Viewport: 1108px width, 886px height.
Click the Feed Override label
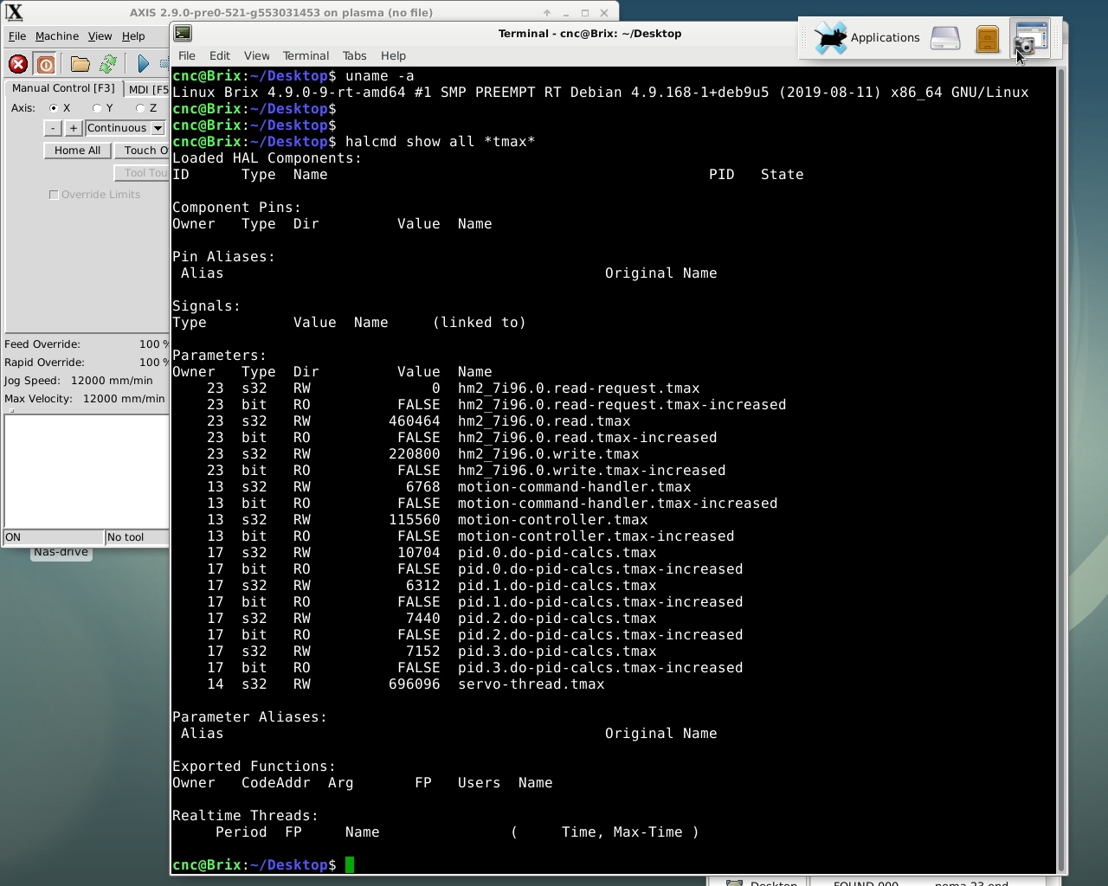pyautogui.click(x=42, y=344)
